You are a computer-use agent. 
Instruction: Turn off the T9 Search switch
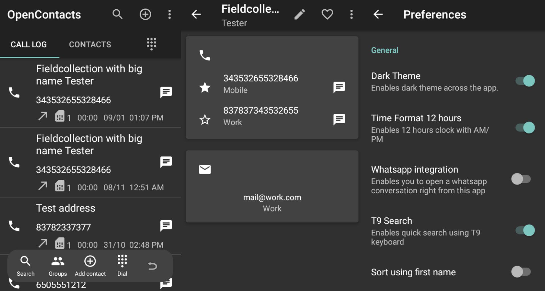click(x=525, y=230)
